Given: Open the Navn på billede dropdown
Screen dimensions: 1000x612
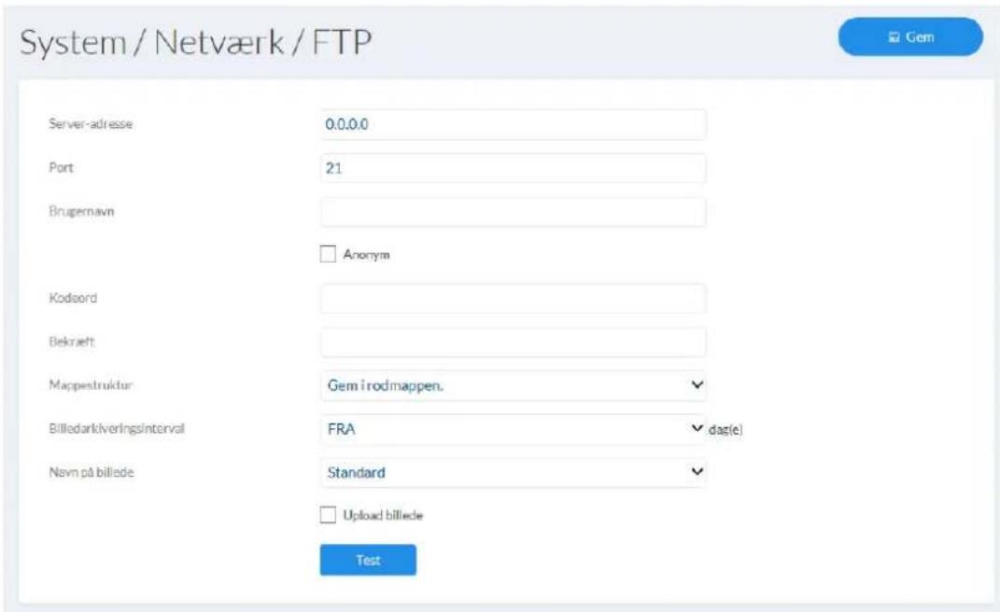Looking at the screenshot, I should coord(514,472).
